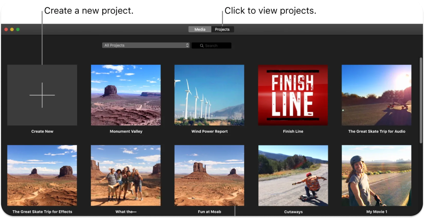Switch to the Projects tab
The width and height of the screenshot is (424, 218).
[x=222, y=29]
